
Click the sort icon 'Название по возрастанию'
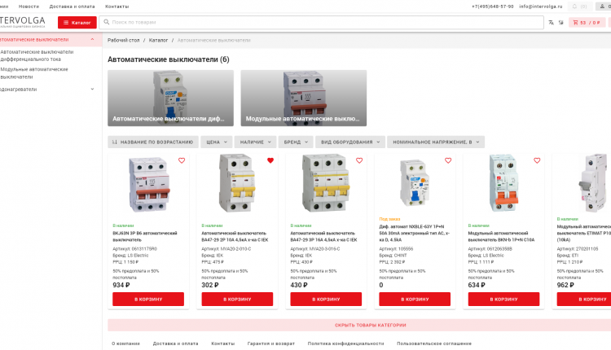[x=115, y=142]
